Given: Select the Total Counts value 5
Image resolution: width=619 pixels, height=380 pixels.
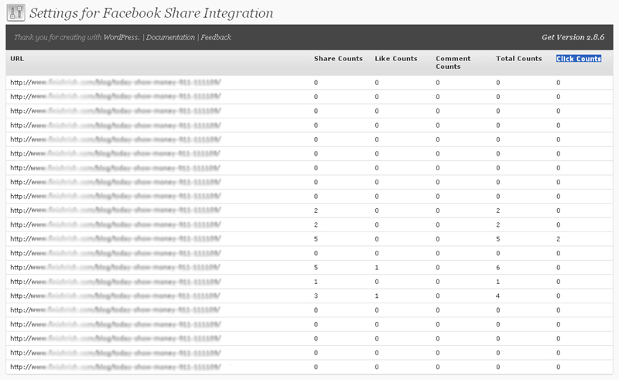Looking at the screenshot, I should click(498, 239).
